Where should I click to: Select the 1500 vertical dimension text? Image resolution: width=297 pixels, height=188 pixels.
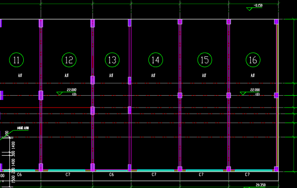click(x=13, y=179)
